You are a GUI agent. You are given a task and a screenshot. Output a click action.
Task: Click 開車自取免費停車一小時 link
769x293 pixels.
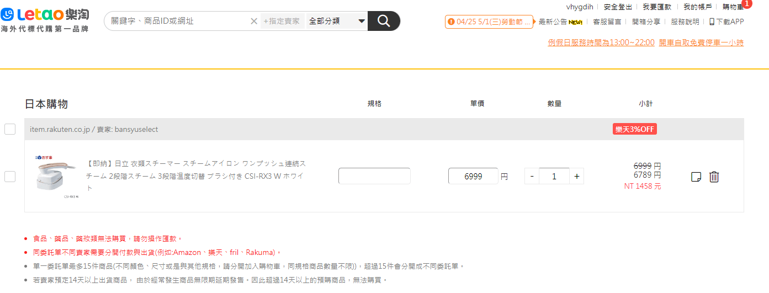tap(701, 42)
